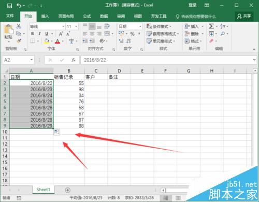Click Find and Select magnifier icon
Image resolution: width=259 pixels, height=202 pixels.
223,34
